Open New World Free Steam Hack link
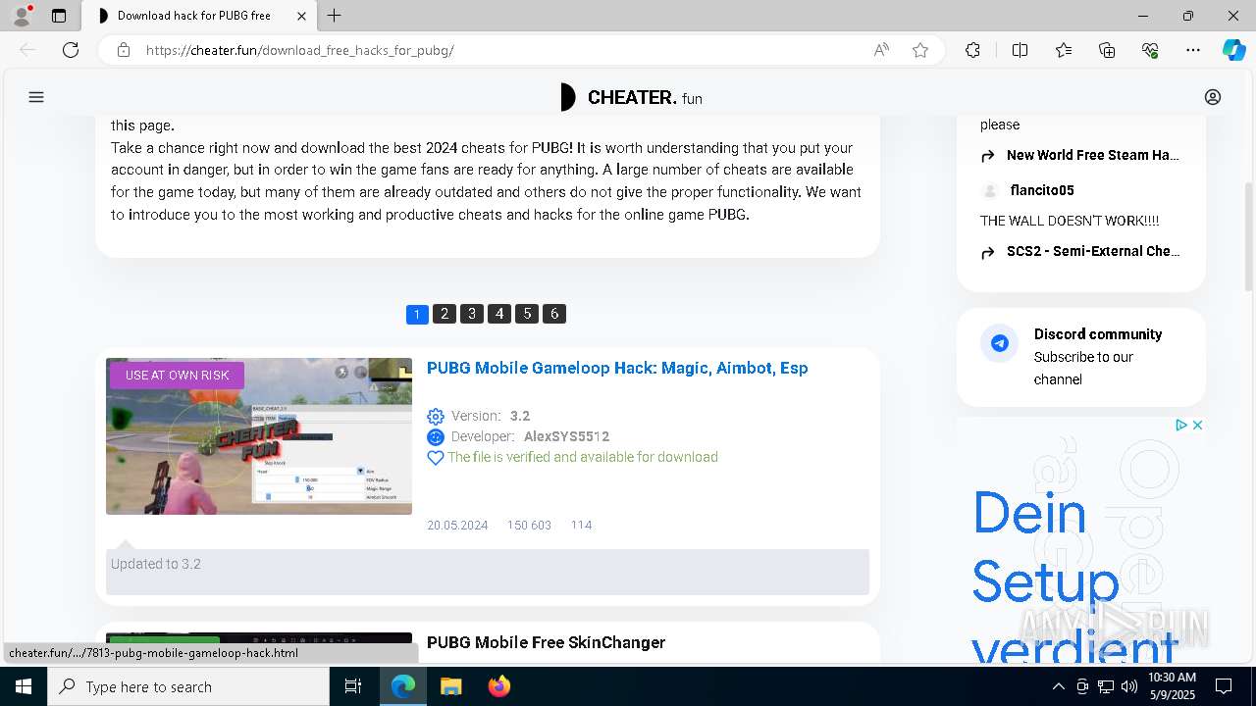 [x=1092, y=155]
